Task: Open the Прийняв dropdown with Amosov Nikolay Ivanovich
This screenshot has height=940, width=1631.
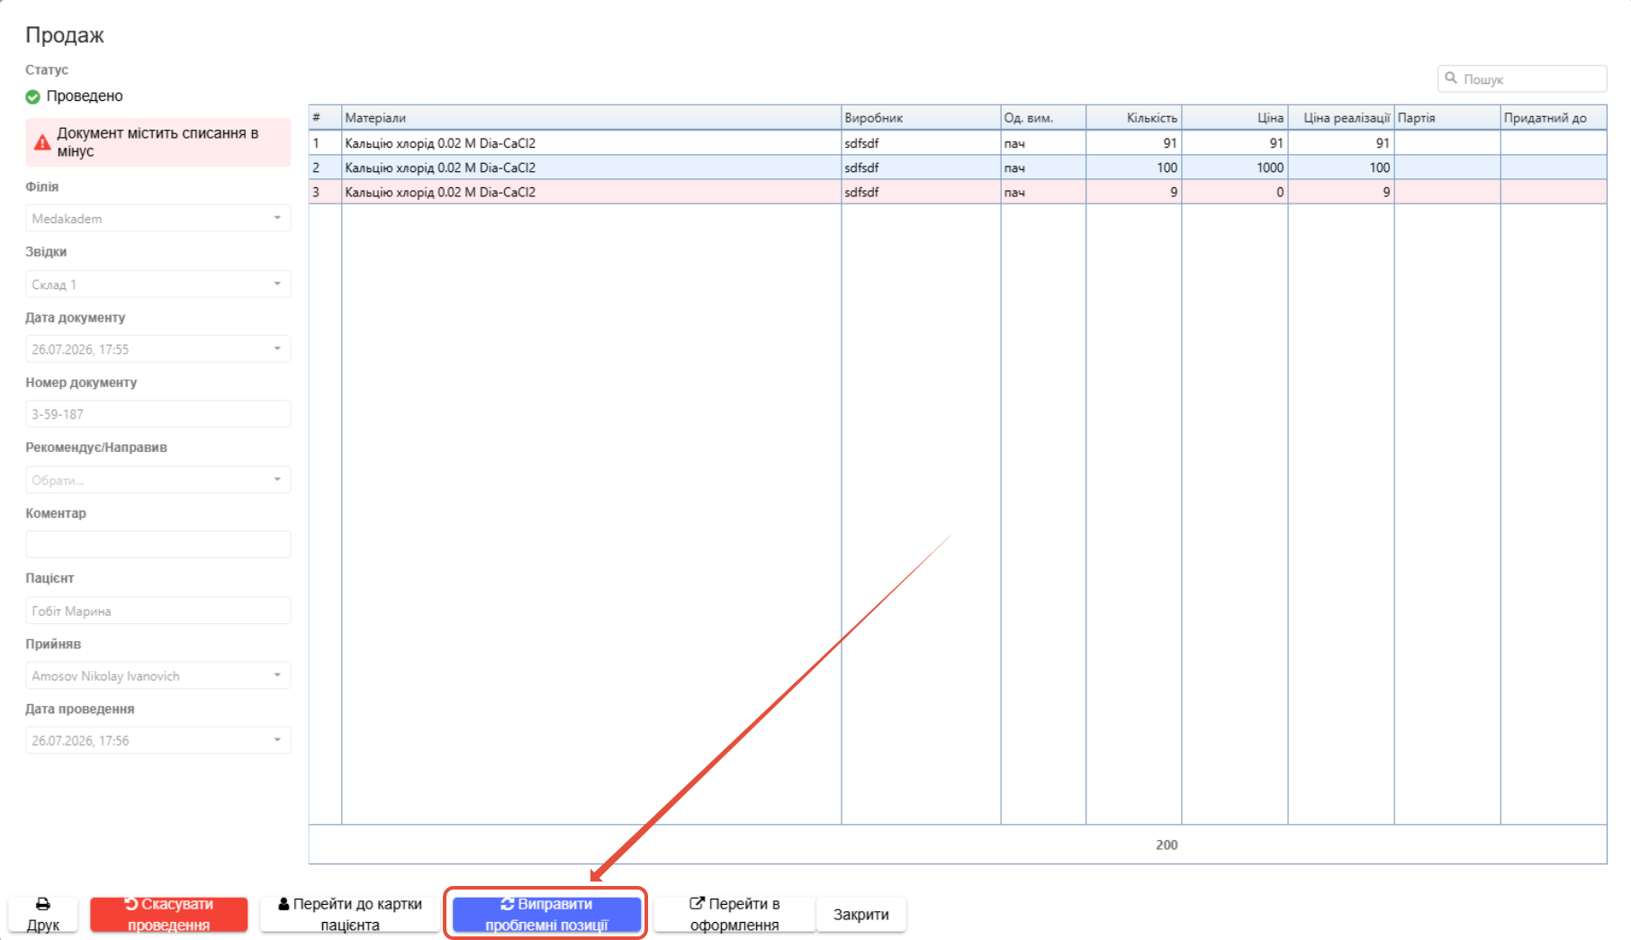Action: tap(158, 675)
